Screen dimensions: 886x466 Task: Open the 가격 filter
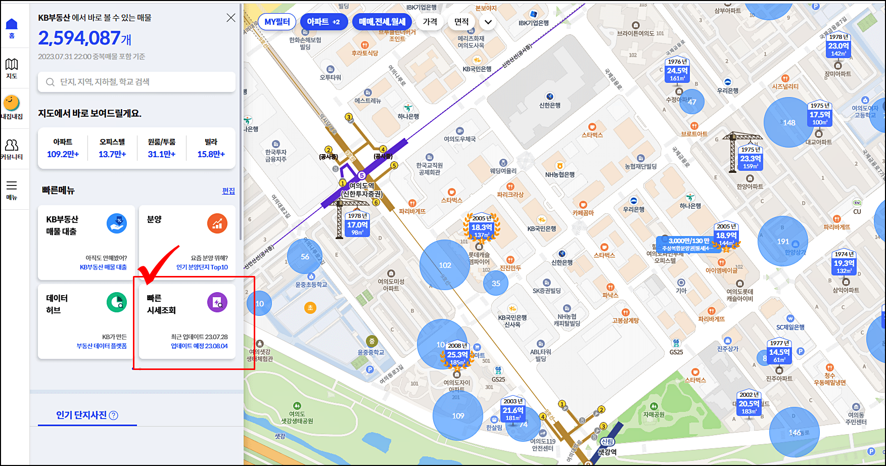430,22
